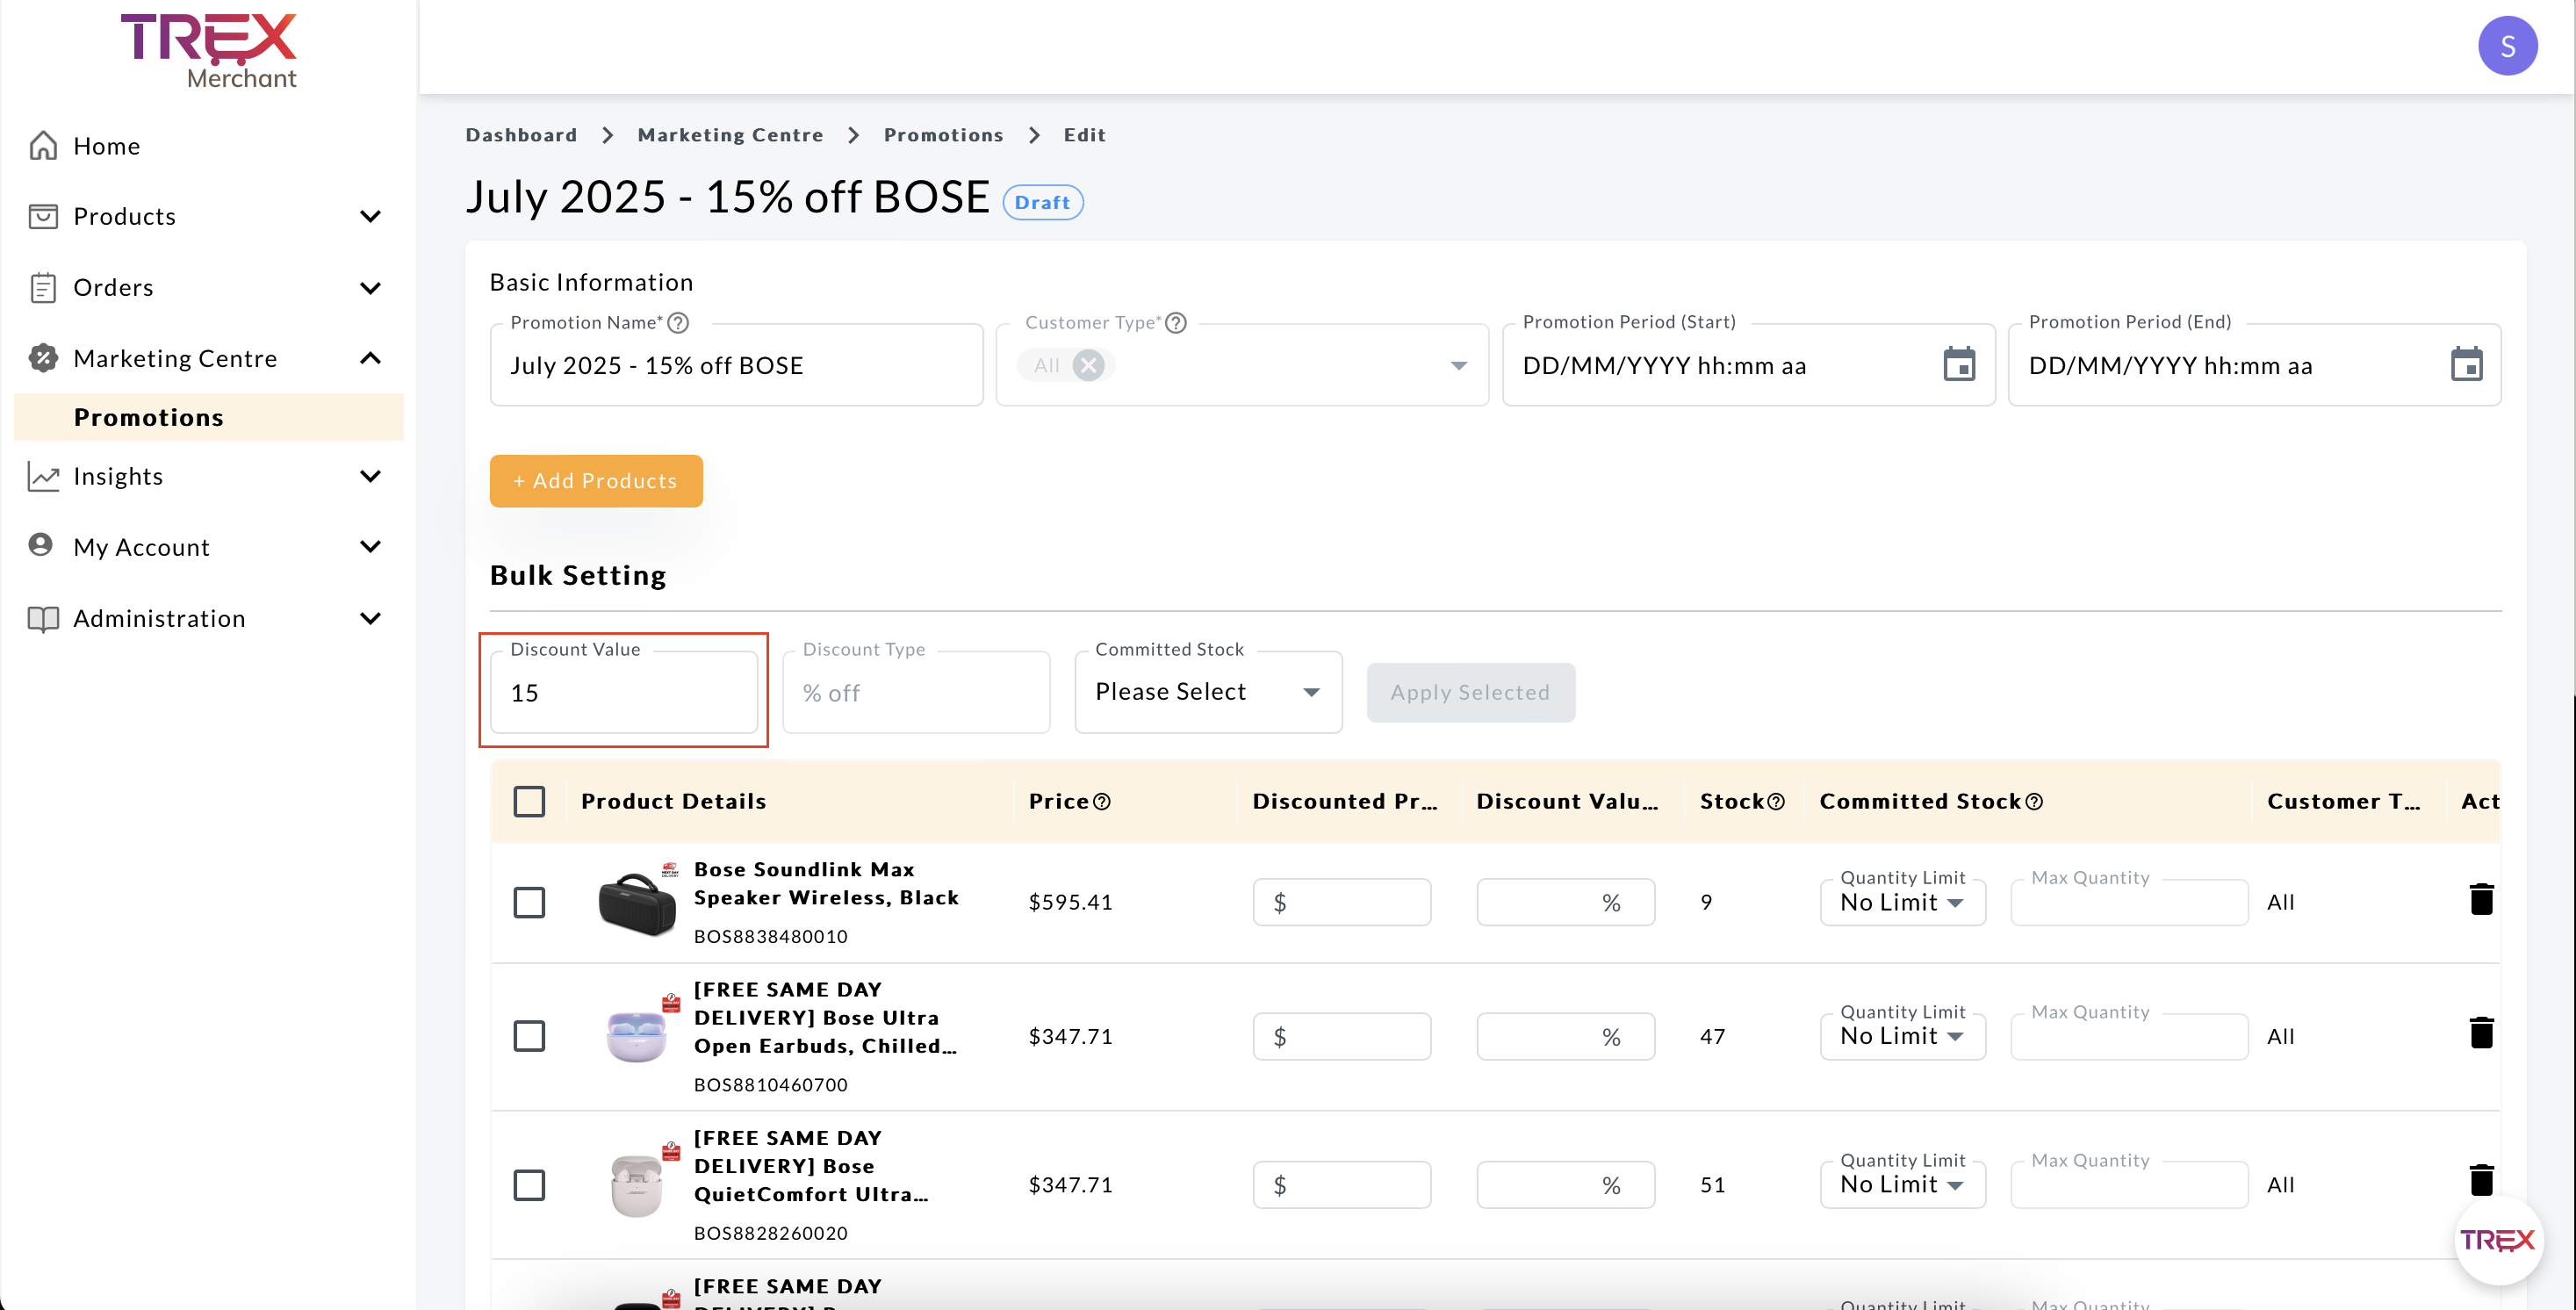Open the floating TREX chat bubble
This screenshot has width=2576, height=1310.
[2497, 1240]
